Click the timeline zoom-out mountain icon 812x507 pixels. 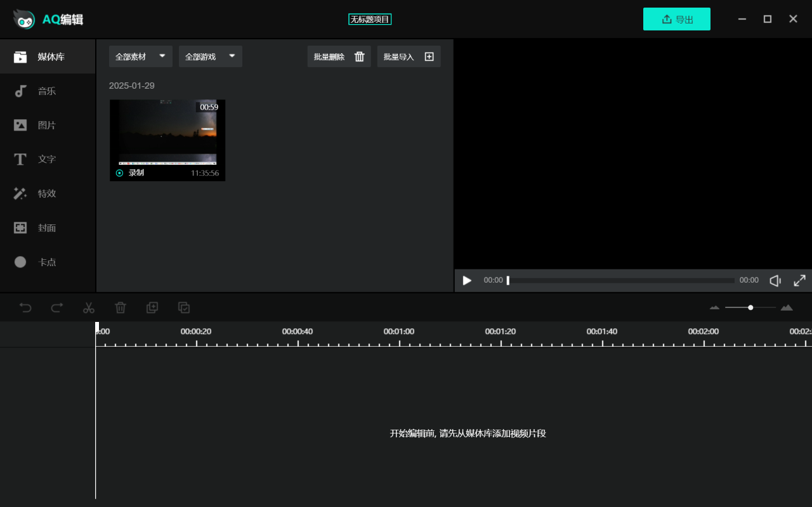(x=714, y=307)
